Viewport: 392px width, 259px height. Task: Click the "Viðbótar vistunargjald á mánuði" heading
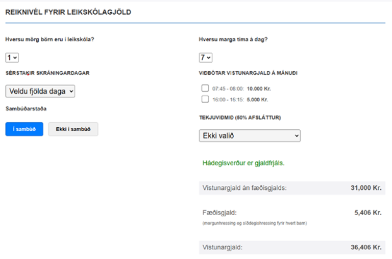tap(248, 73)
